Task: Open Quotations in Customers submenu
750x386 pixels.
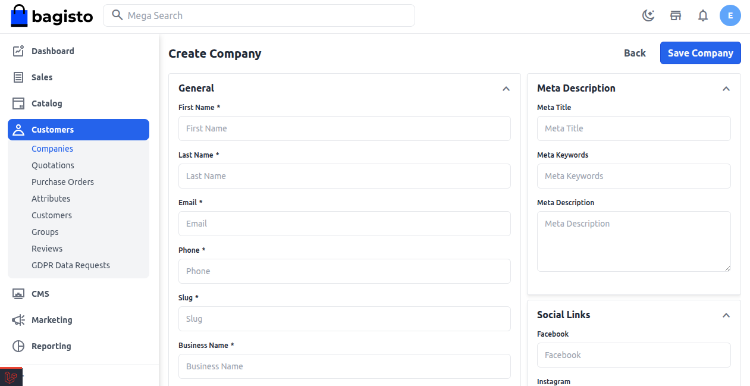Action: pos(53,165)
